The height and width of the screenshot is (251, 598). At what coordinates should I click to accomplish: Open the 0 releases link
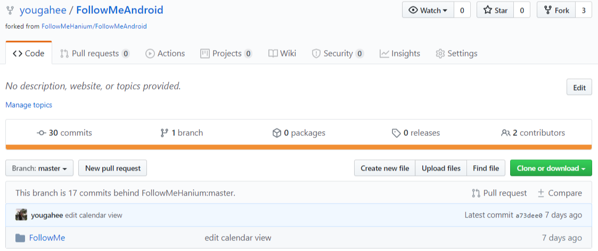[416, 133]
